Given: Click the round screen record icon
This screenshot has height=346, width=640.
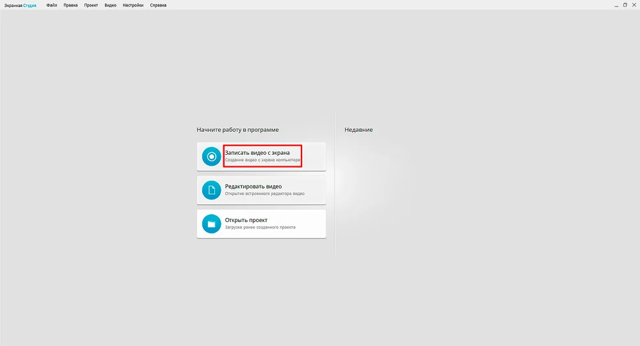Looking at the screenshot, I should coord(211,157).
